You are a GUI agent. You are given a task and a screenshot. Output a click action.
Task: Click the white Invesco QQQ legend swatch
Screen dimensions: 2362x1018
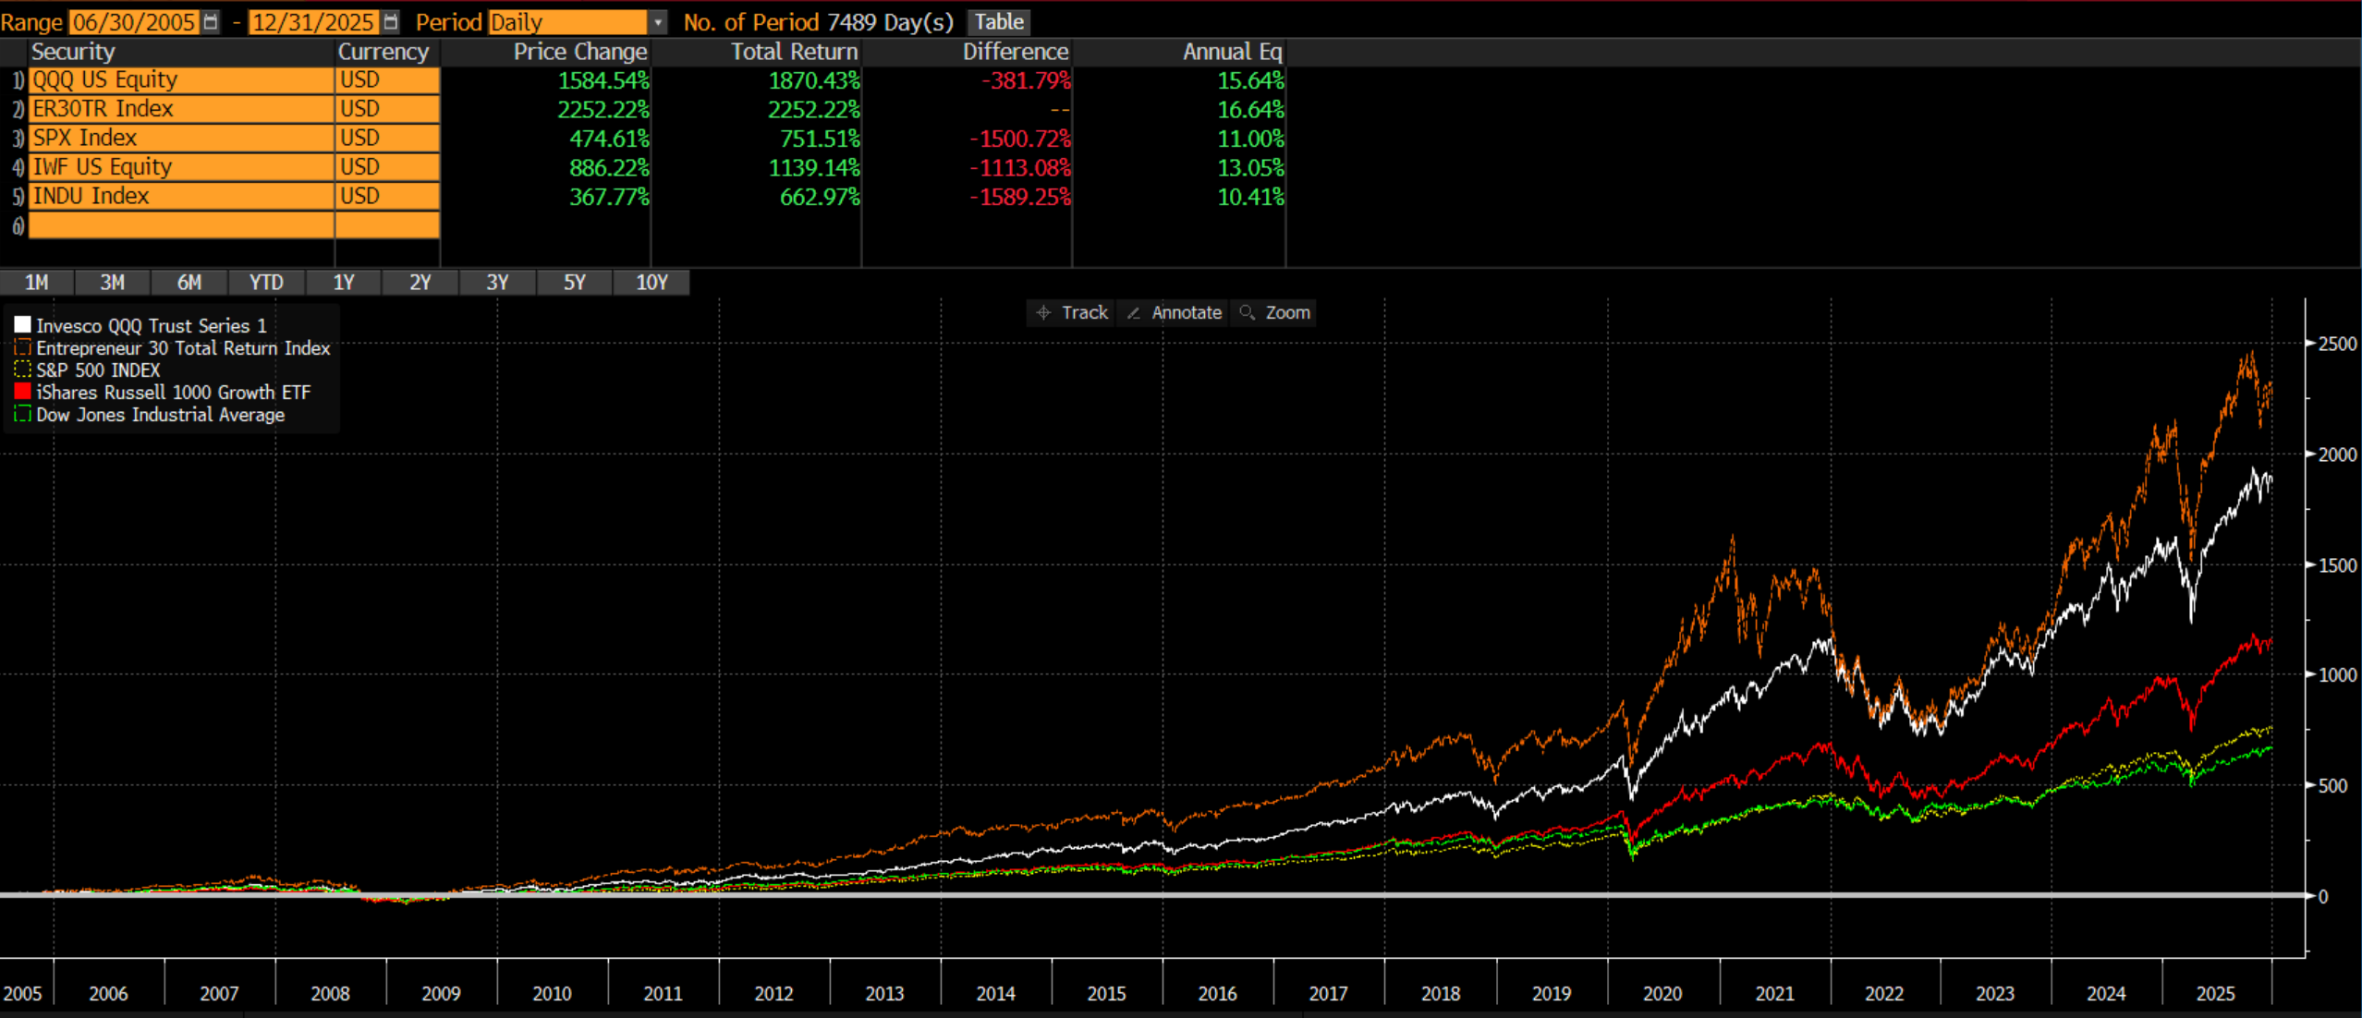(22, 325)
